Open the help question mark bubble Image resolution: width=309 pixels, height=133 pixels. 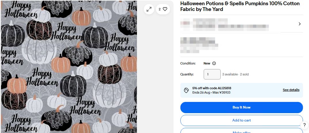click(x=304, y=125)
